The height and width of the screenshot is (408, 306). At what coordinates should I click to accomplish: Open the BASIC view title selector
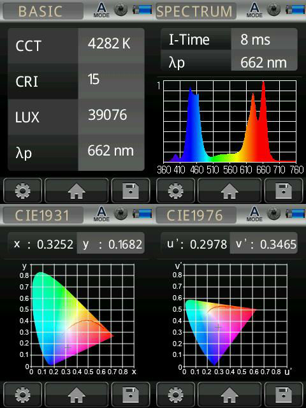point(43,11)
